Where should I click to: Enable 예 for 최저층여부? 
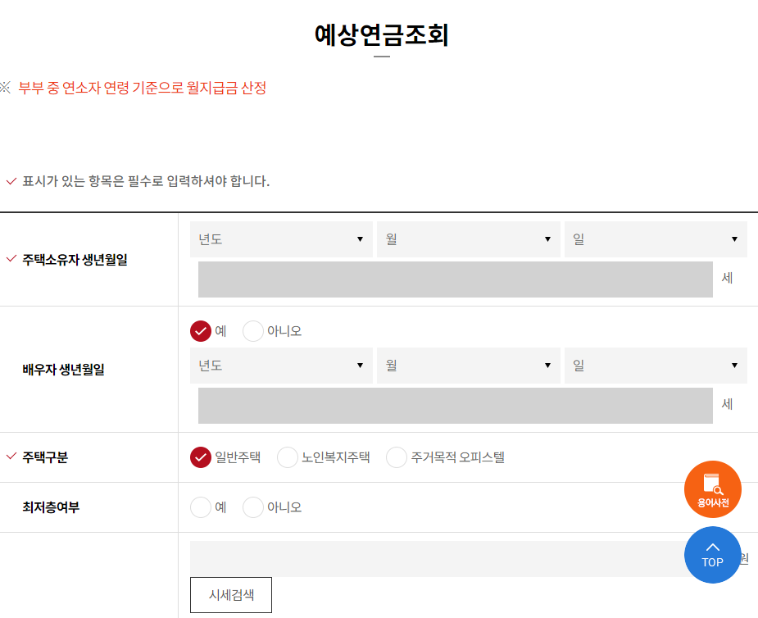[x=199, y=507]
